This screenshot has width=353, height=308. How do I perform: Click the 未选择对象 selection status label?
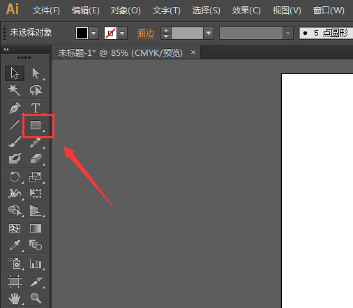click(x=31, y=32)
